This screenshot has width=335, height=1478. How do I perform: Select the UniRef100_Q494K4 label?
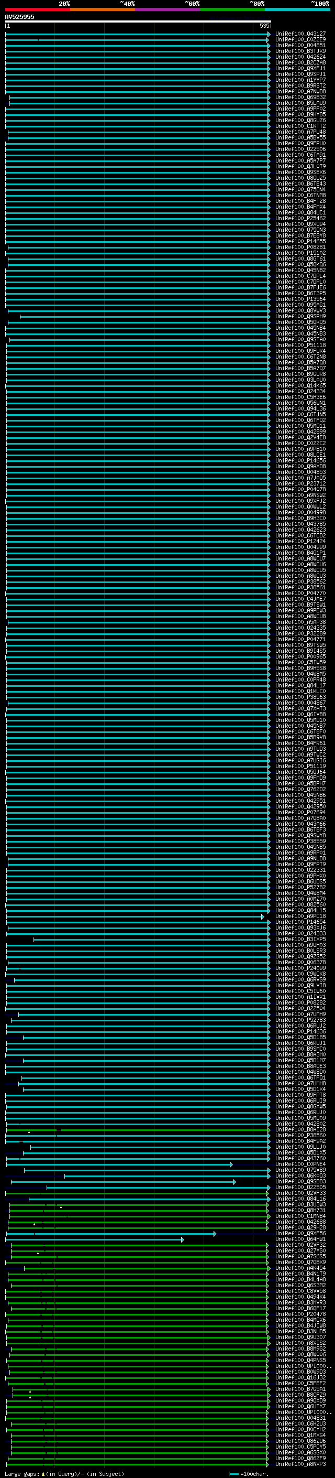pos(300,1297)
